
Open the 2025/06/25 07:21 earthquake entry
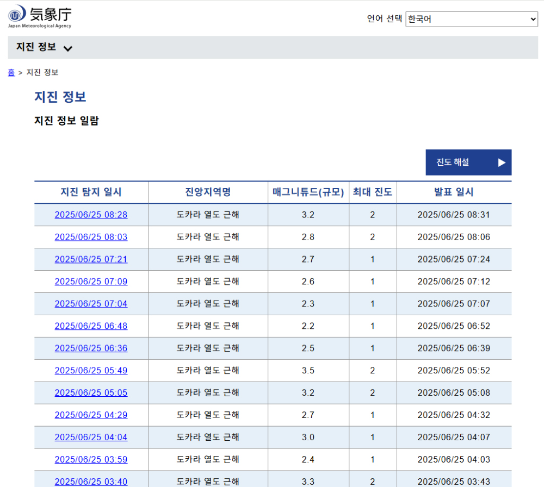click(91, 259)
